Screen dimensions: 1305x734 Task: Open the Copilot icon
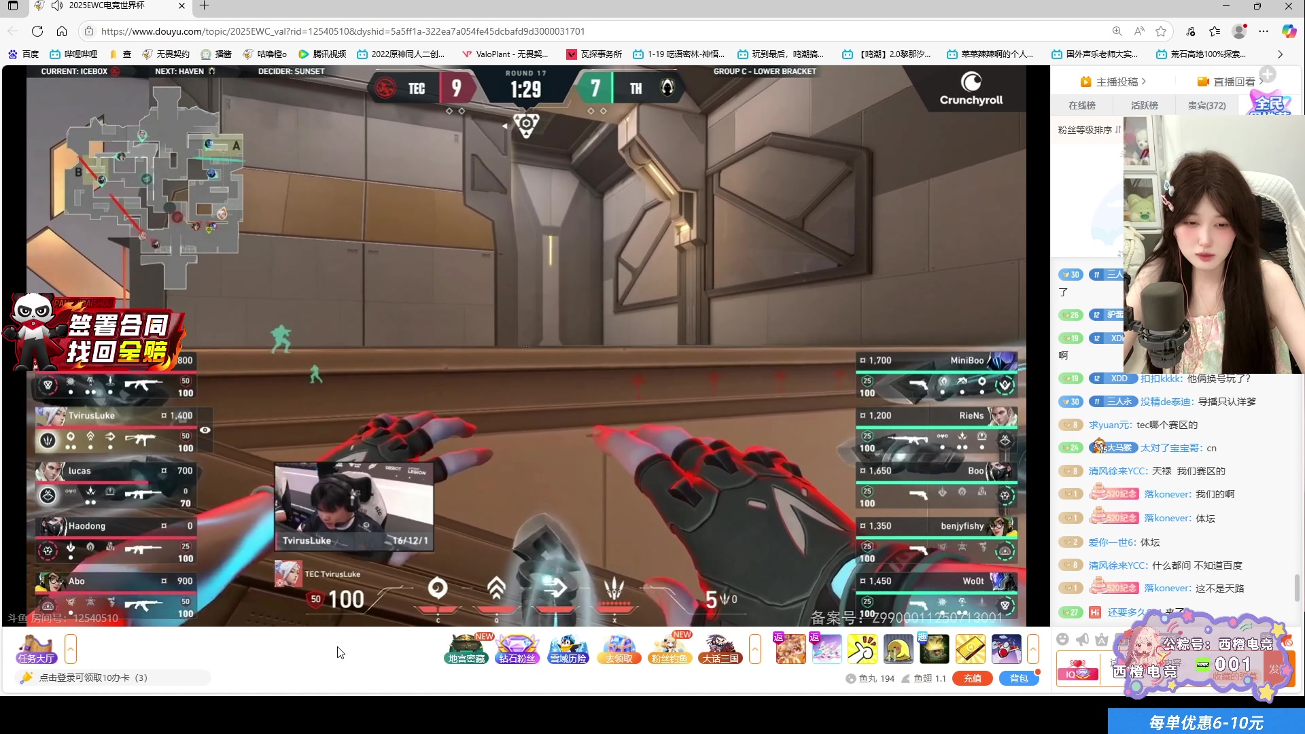[1289, 31]
